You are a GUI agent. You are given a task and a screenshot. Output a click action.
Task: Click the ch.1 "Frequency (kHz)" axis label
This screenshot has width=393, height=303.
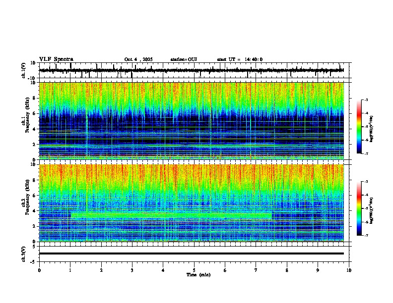[27, 115]
